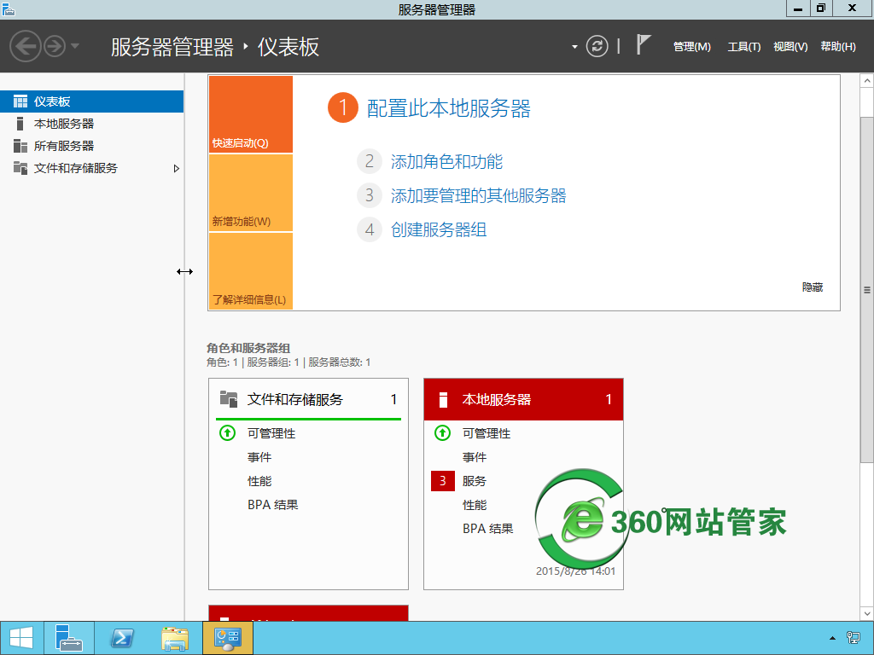This screenshot has height=655, width=874.
Task: Select the 快速启动(Q) tile
Action: [251, 114]
